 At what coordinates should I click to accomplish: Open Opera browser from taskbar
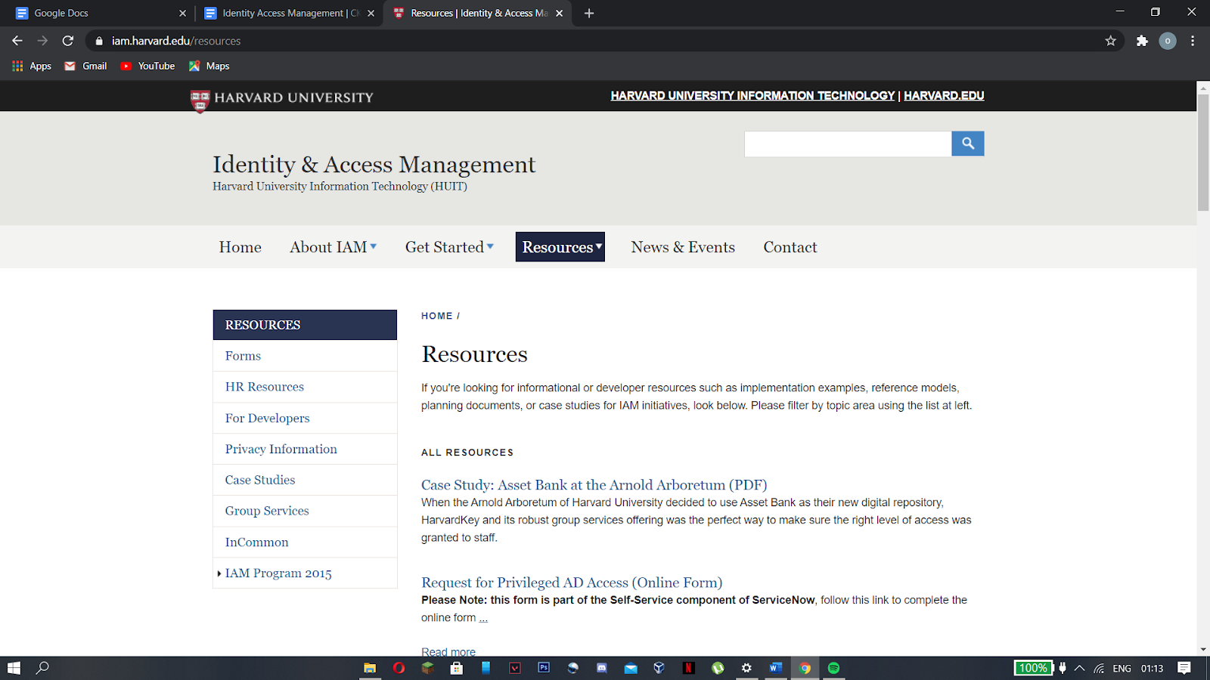click(399, 668)
